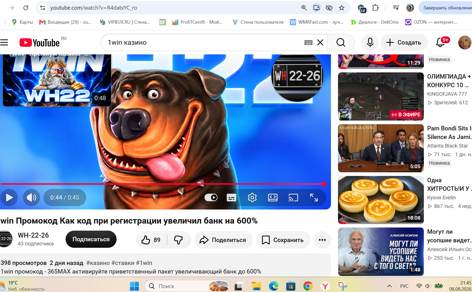Click the crossed-eye tracking protection icon
Screen dimensions: 472x292
329,8
